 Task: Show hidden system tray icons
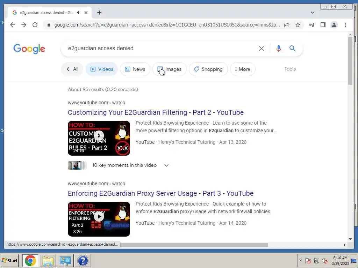tap(300, 260)
